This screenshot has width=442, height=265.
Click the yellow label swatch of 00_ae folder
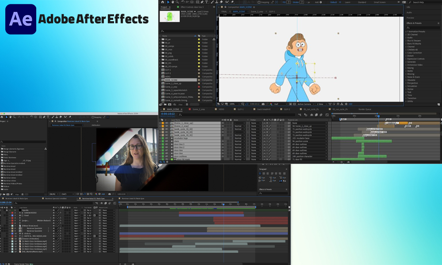(199, 39)
